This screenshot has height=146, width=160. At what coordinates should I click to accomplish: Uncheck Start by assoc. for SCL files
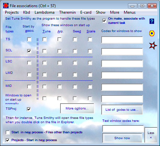[29, 51]
